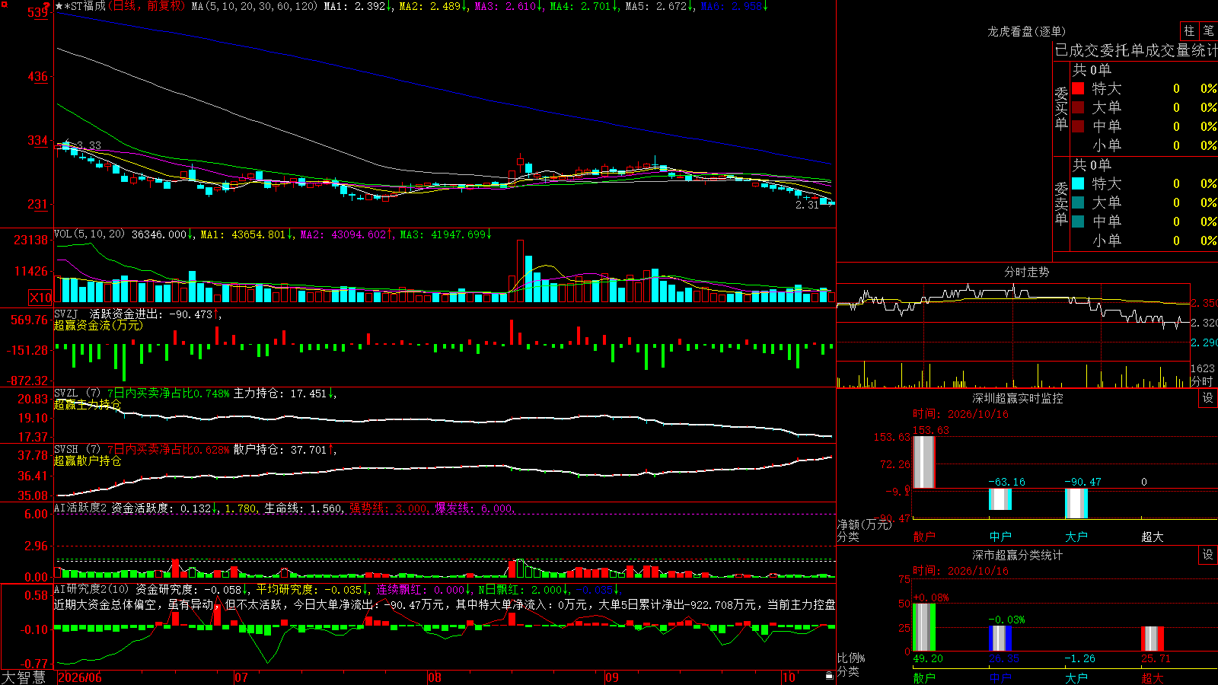Image resolution: width=1218 pixels, height=685 pixels.
Task: Click the 散户 153.63 bar in 实时监控
Action: tap(924, 462)
